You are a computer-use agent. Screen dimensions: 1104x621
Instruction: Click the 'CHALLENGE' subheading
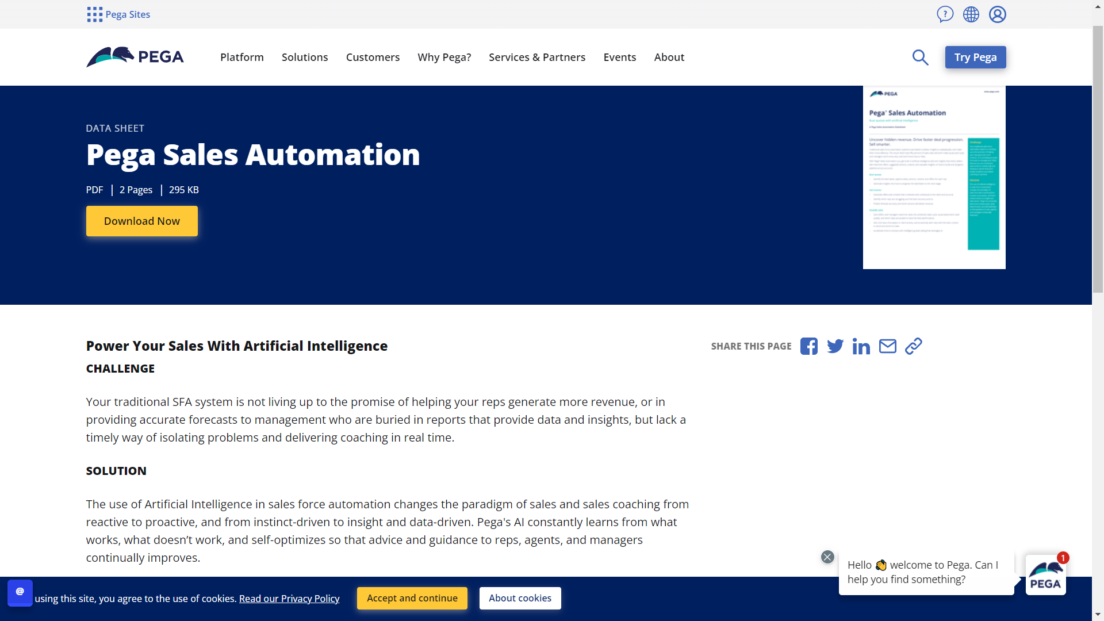coord(120,369)
